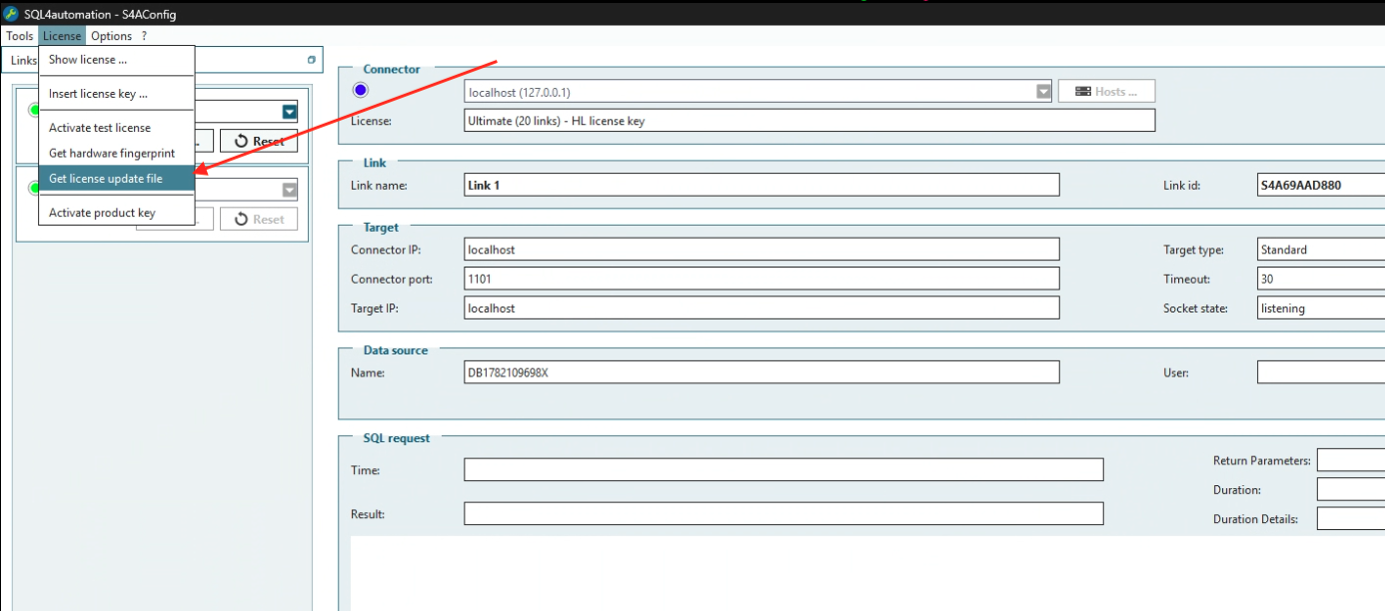Click the enabled Reset button in first link card
Viewport: 1385px width, 611px height.
pos(259,141)
